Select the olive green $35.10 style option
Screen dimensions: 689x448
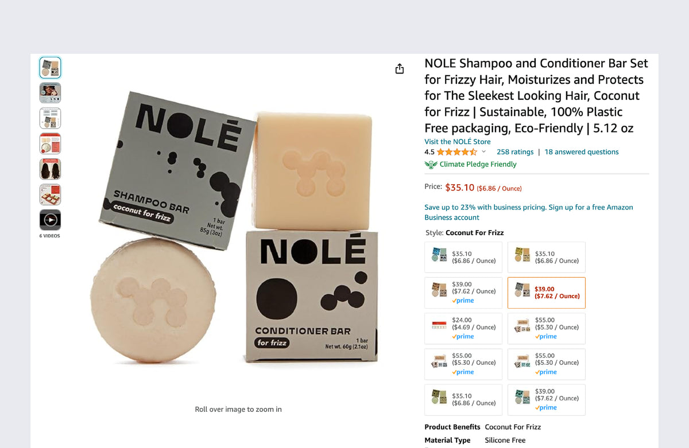[x=463, y=399]
